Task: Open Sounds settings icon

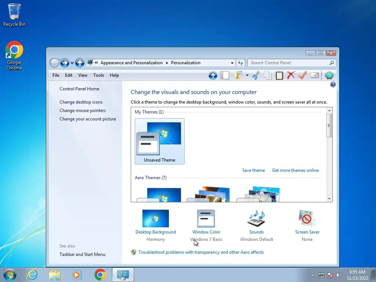Action: [x=256, y=218]
